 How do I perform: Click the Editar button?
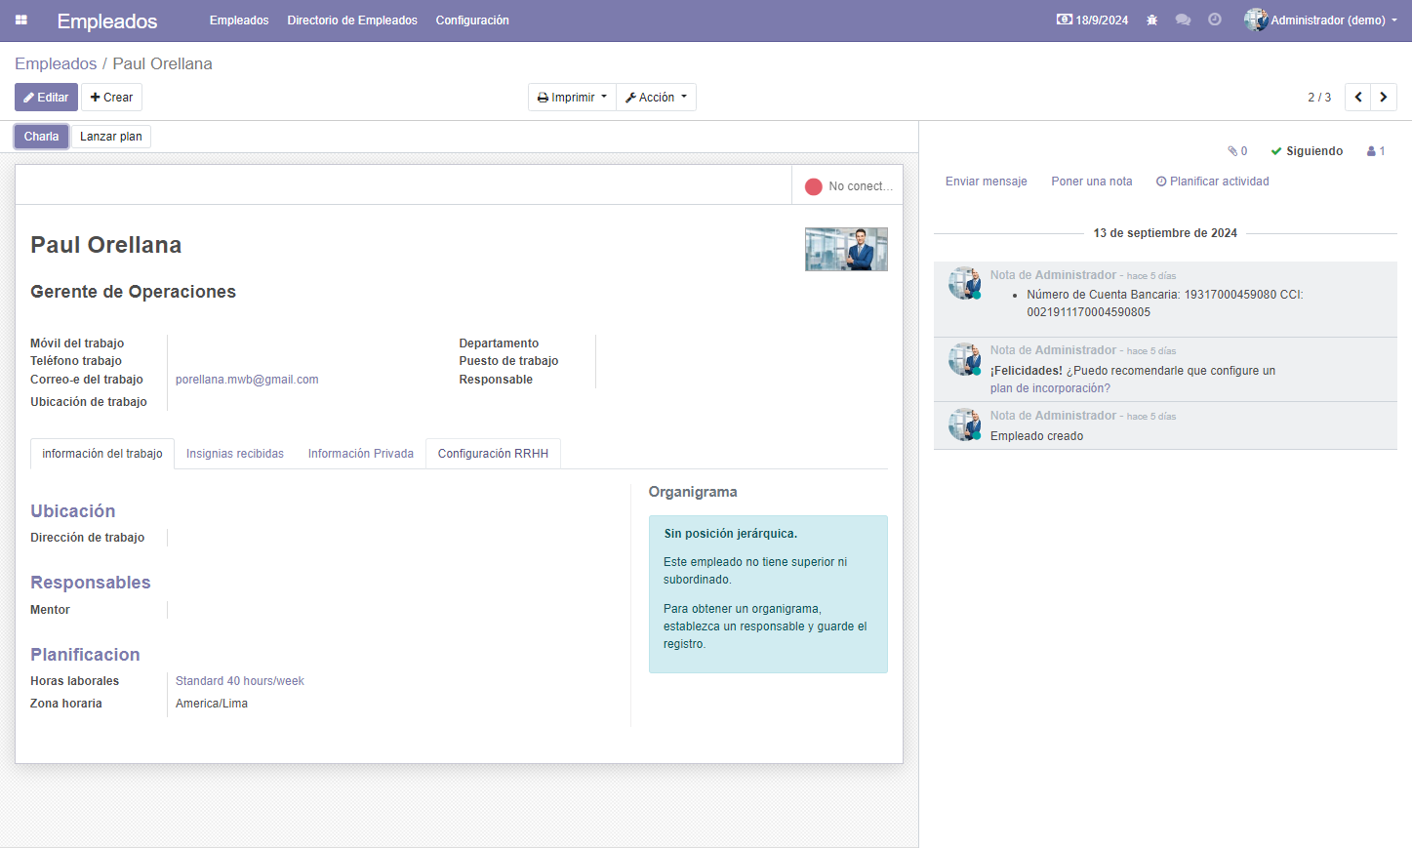point(46,98)
